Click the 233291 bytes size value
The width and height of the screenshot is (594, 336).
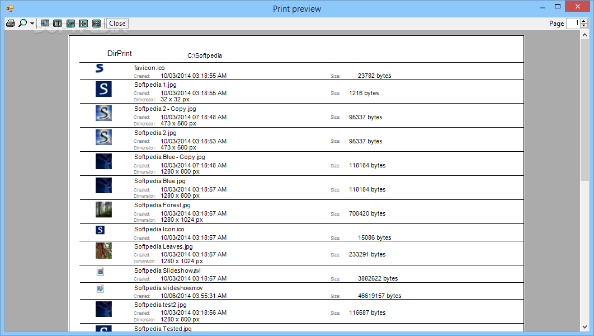[x=367, y=254]
